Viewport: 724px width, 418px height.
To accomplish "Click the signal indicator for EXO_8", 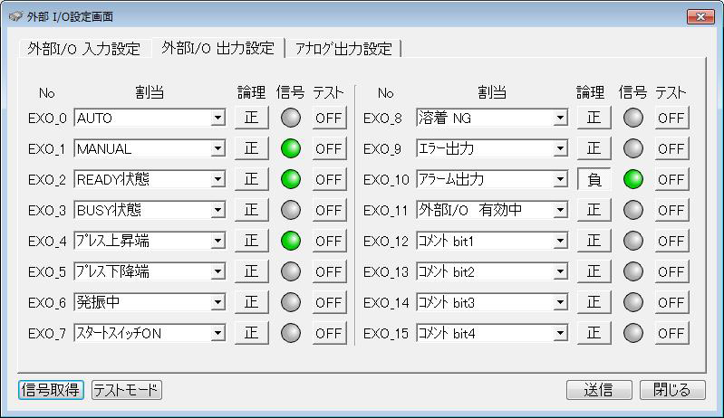I will coord(632,118).
